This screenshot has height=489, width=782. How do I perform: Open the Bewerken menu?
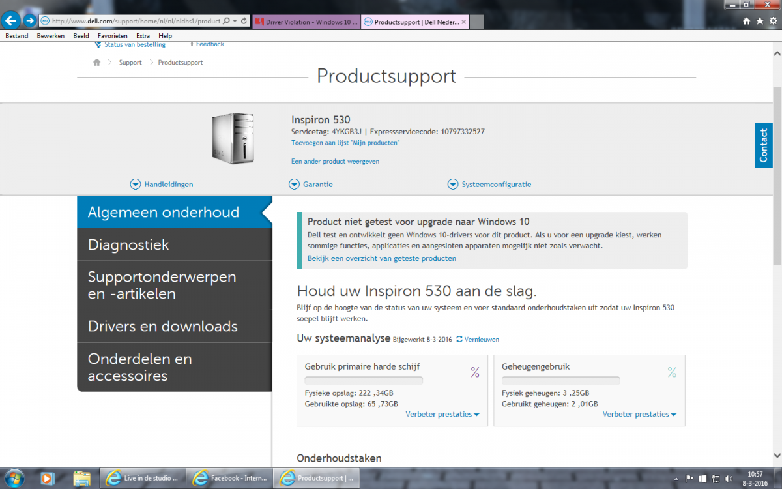51,36
